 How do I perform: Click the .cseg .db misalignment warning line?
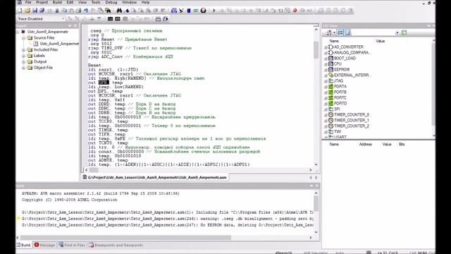pyautogui.click(x=168, y=219)
